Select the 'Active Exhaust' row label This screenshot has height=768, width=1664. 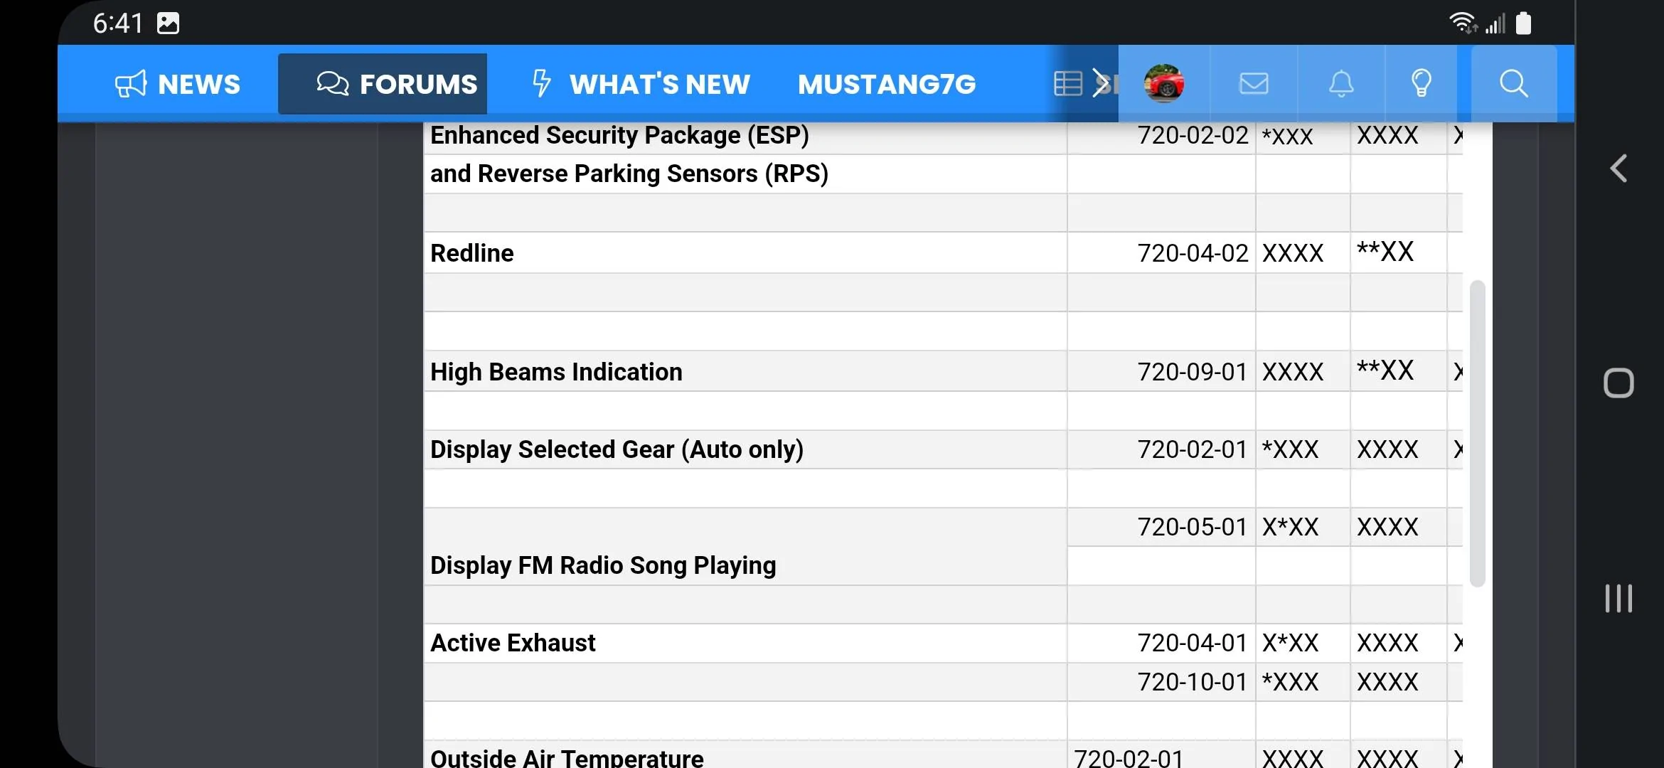click(513, 643)
